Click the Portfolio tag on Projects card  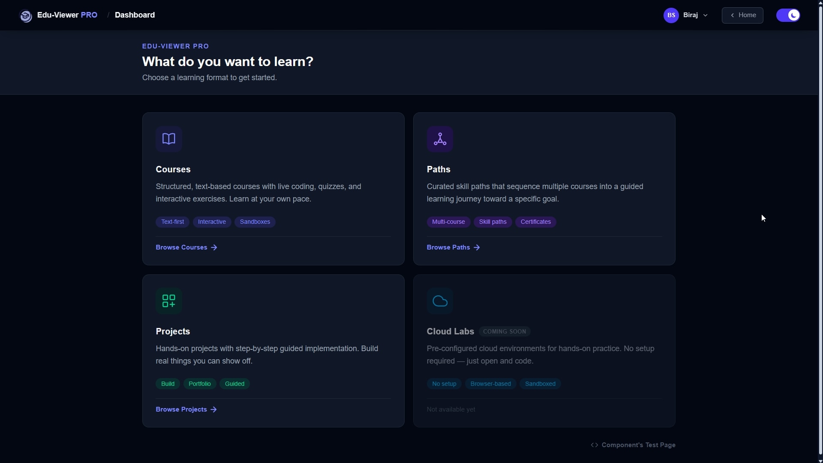[x=200, y=384]
